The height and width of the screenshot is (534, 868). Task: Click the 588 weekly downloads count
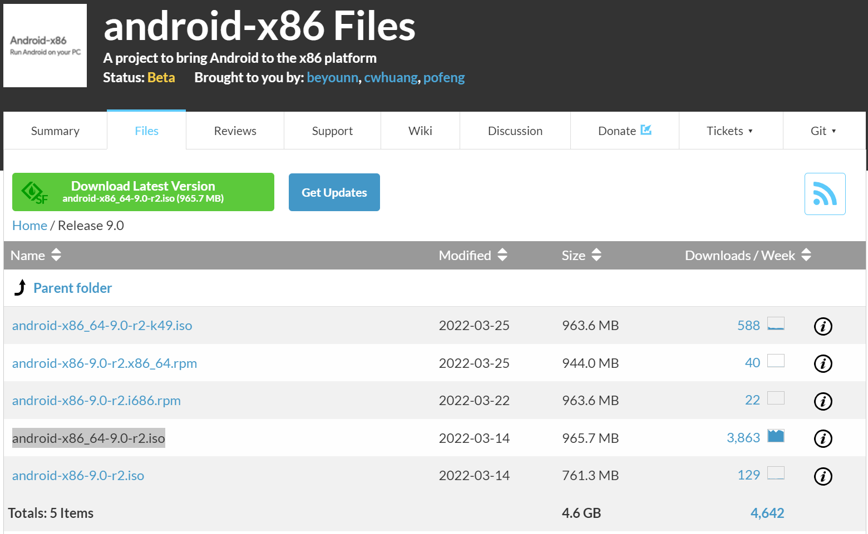748,326
